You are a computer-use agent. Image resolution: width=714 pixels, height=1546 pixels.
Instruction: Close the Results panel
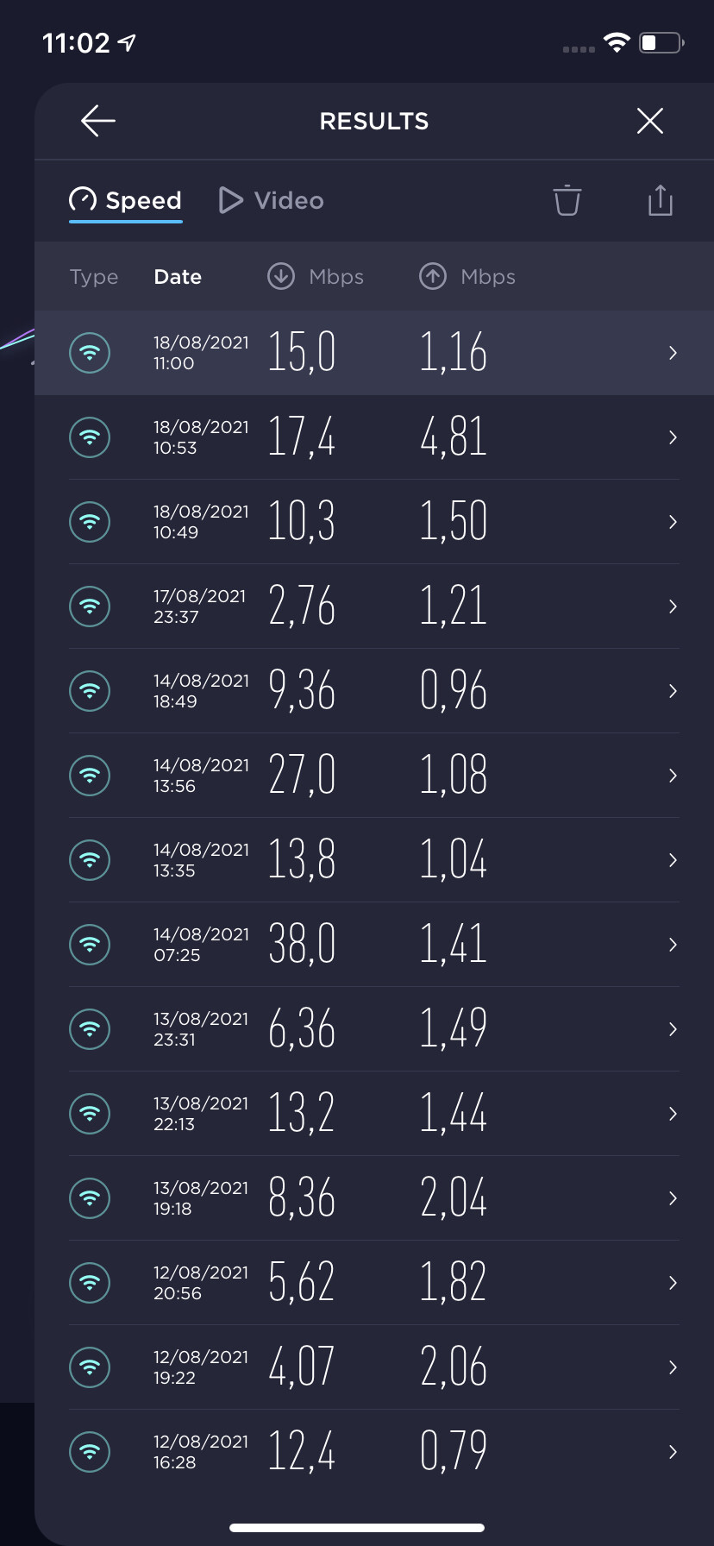click(649, 121)
